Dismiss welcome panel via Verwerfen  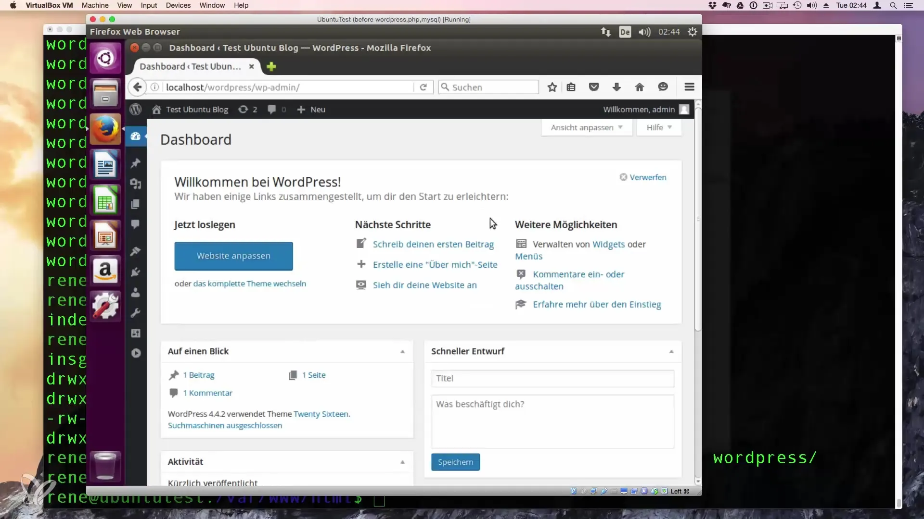643,177
